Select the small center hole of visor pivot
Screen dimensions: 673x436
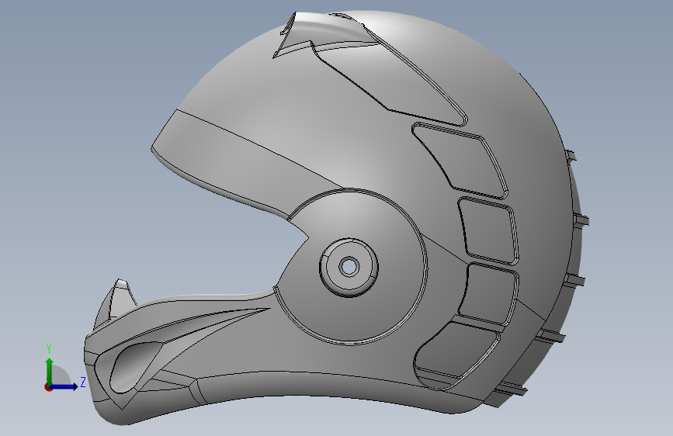pyautogui.click(x=349, y=267)
